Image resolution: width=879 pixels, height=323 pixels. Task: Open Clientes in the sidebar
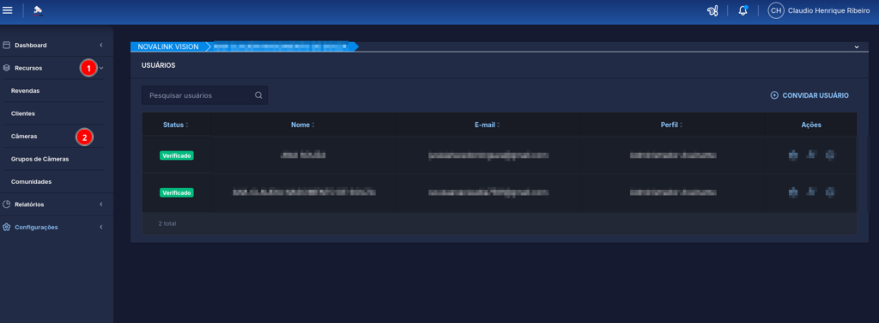[x=23, y=113]
